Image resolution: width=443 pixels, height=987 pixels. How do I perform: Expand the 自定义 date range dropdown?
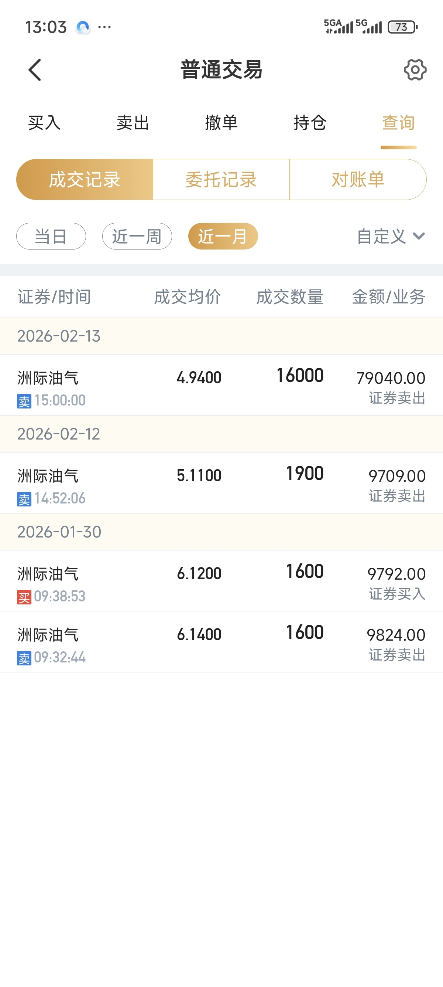pyautogui.click(x=382, y=236)
